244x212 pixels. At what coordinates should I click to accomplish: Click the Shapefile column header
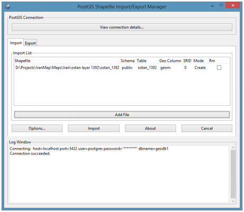coord(67,61)
